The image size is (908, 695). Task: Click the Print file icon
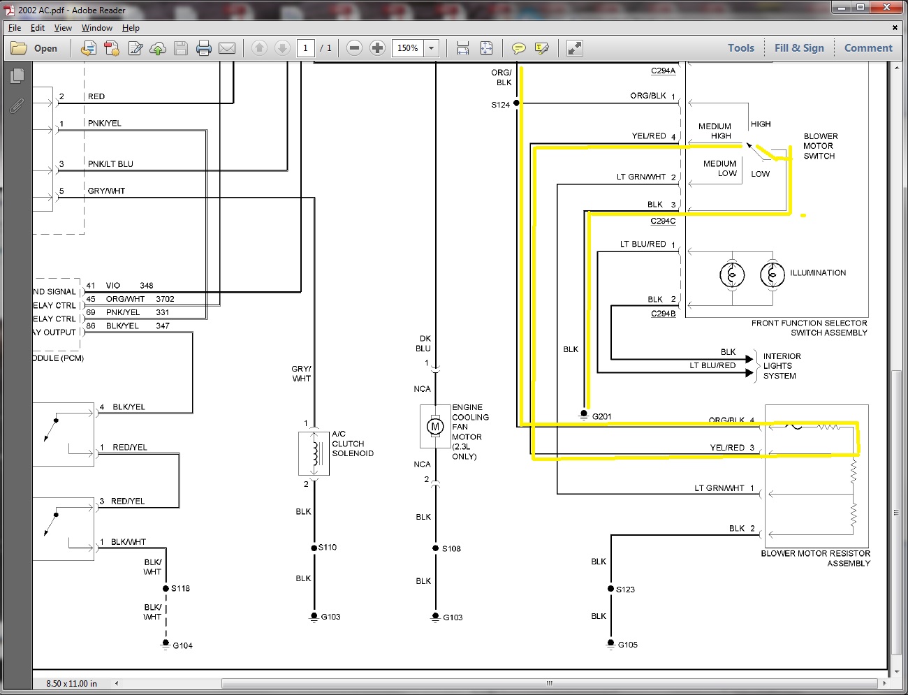pos(204,48)
